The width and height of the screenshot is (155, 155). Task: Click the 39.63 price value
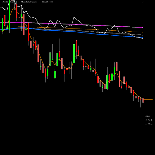tap(148, 116)
